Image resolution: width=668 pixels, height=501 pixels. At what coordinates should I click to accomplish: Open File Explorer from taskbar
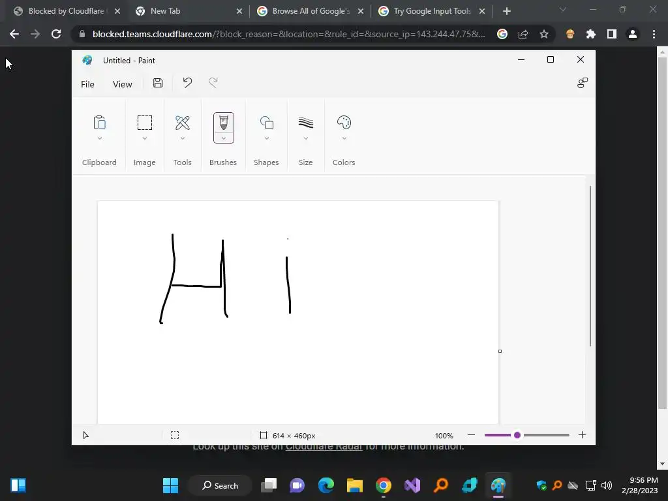[354, 485]
